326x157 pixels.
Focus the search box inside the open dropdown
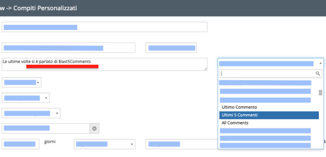click(x=271, y=74)
